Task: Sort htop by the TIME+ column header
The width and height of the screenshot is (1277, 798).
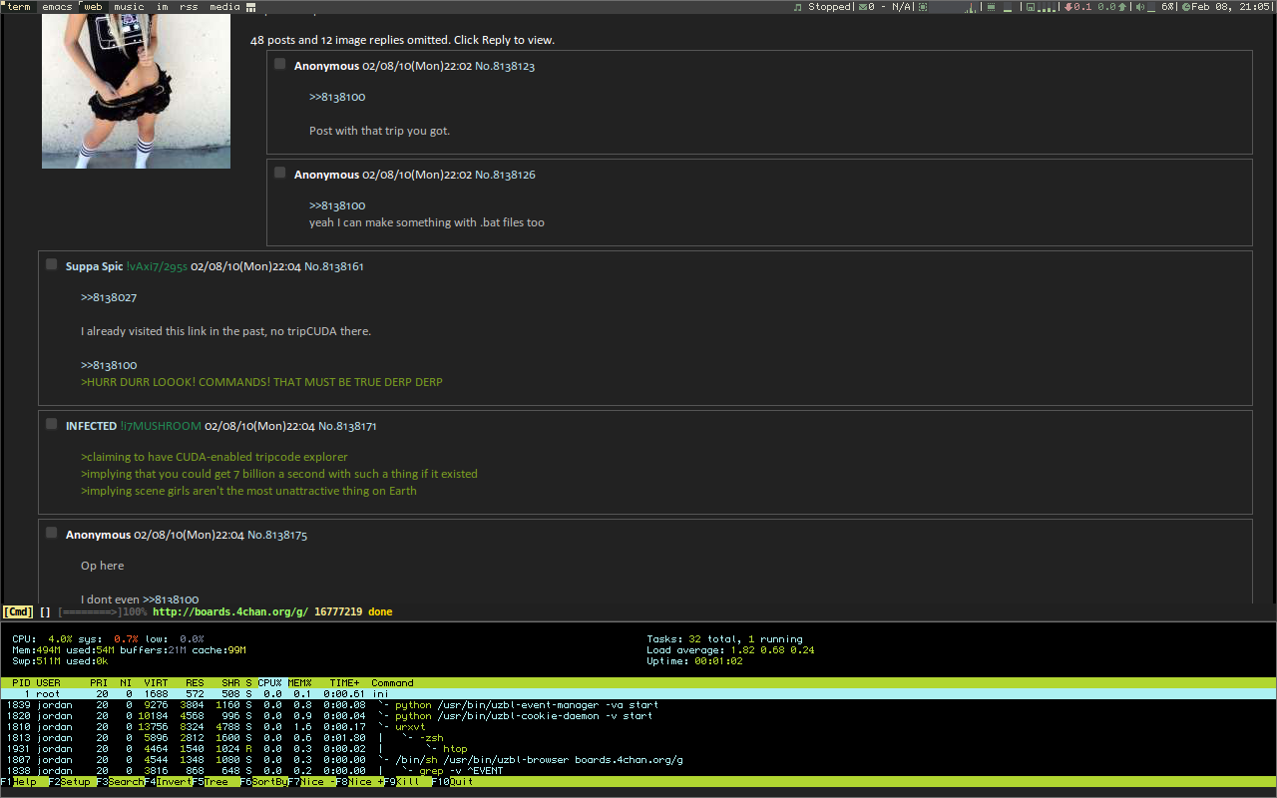Action: click(x=344, y=683)
